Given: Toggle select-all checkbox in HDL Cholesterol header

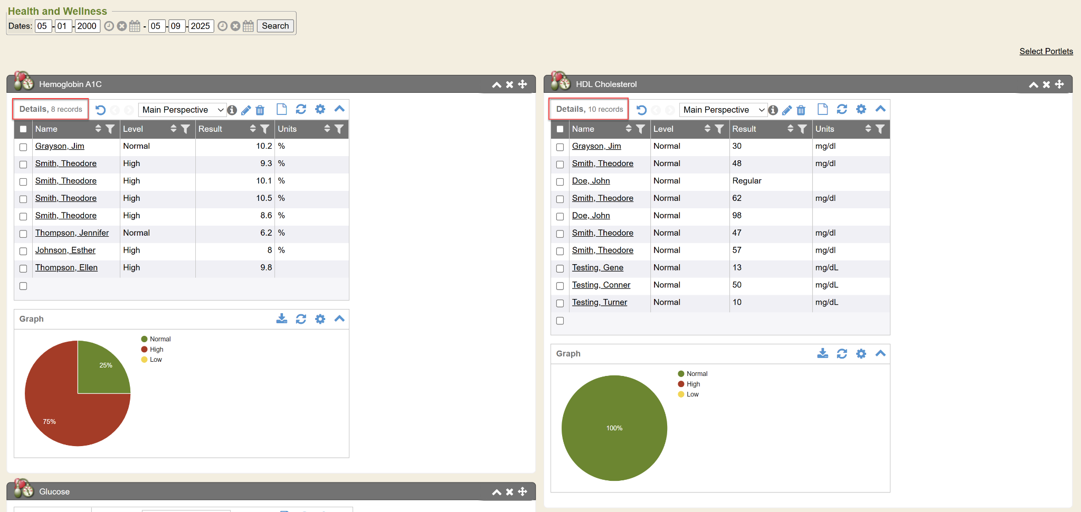Looking at the screenshot, I should click(560, 129).
